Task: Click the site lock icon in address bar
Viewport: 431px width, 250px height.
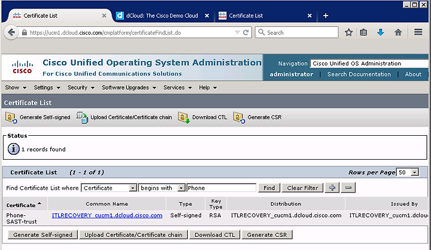Action: 25,32
